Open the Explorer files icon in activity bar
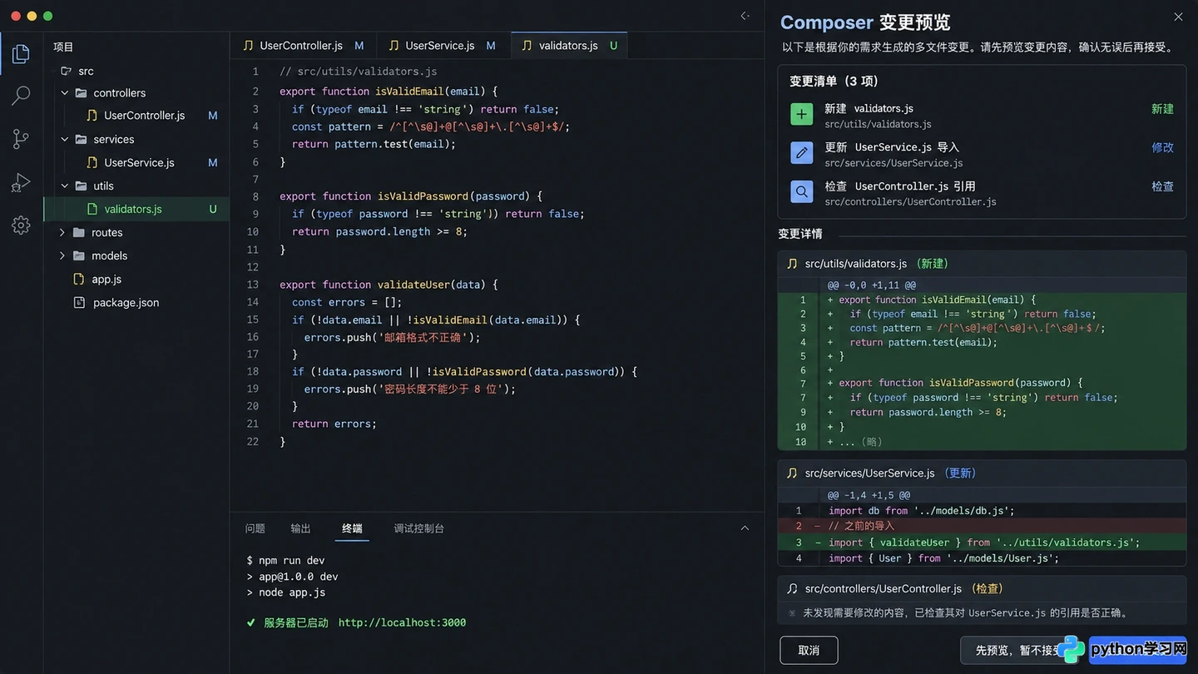1198x674 pixels. [21, 55]
